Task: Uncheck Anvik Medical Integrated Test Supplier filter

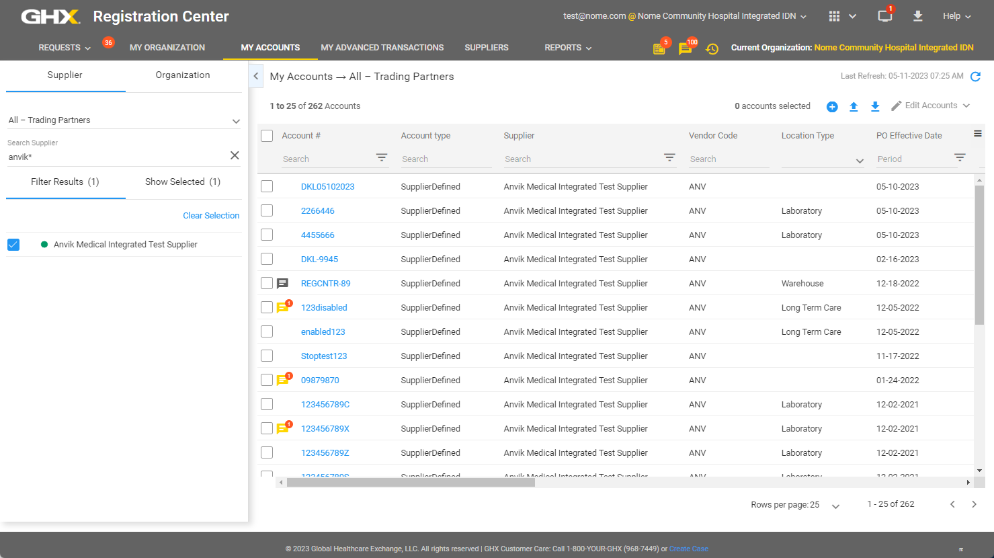Action: click(x=13, y=245)
